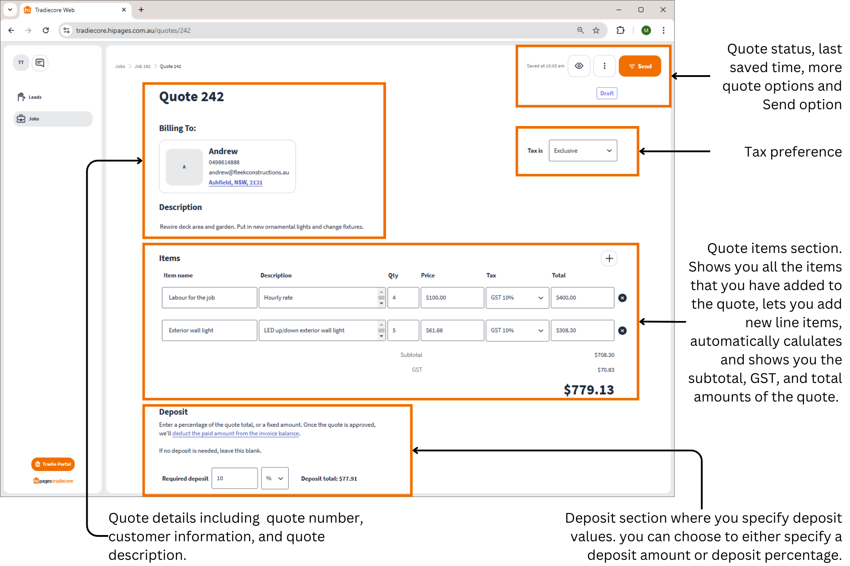850x566 pixels.
Task: Open GST 10% dropdown for Labour row
Action: tap(517, 298)
